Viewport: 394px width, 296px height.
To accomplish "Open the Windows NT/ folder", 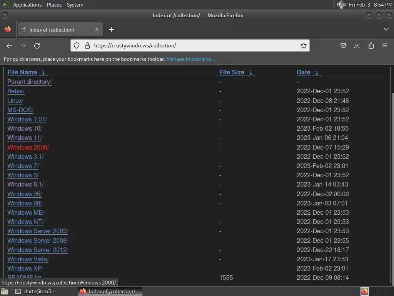I will point(25,222).
